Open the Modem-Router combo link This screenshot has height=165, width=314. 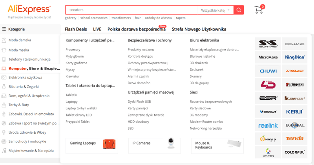click(206, 121)
